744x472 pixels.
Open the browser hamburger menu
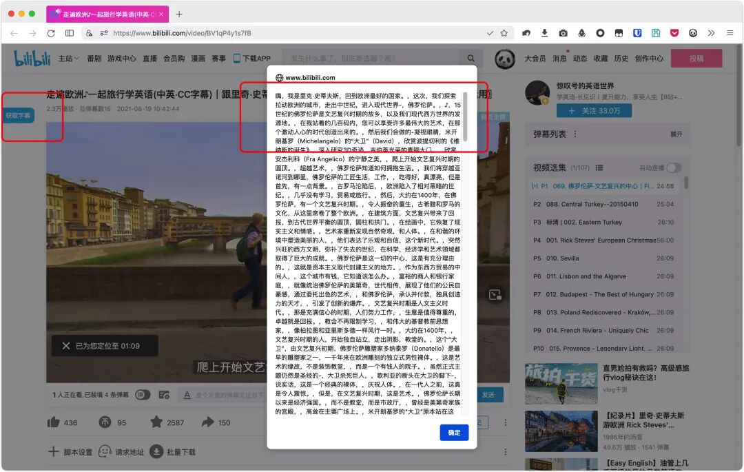(x=730, y=33)
